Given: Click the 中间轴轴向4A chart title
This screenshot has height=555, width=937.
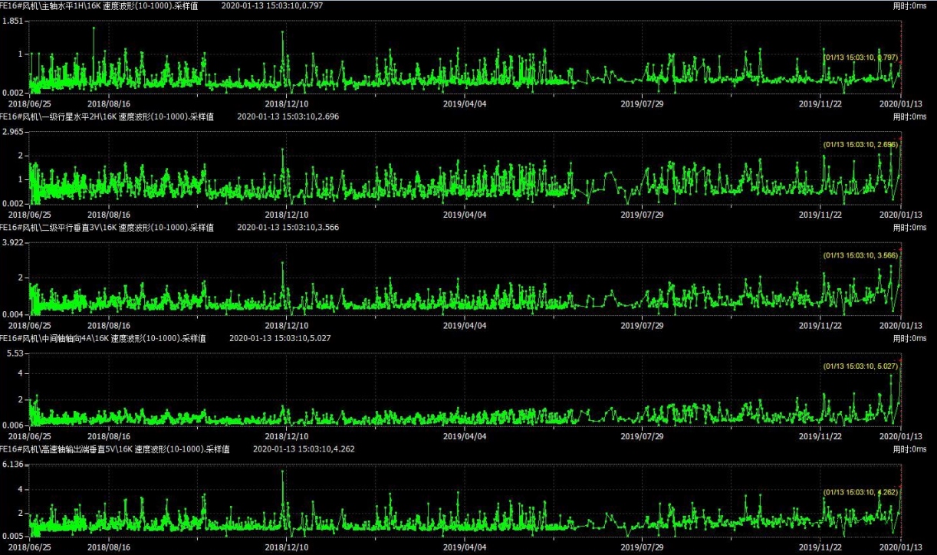Looking at the screenshot, I should pos(102,338).
